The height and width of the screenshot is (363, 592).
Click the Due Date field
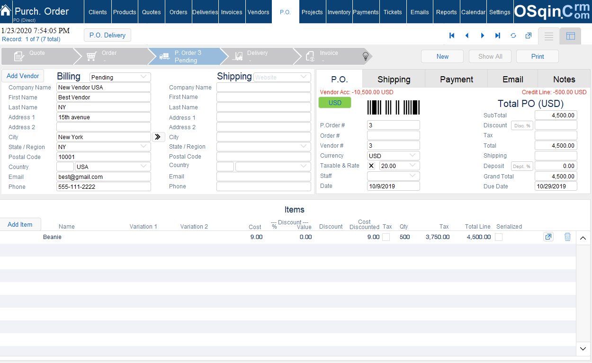(556, 186)
